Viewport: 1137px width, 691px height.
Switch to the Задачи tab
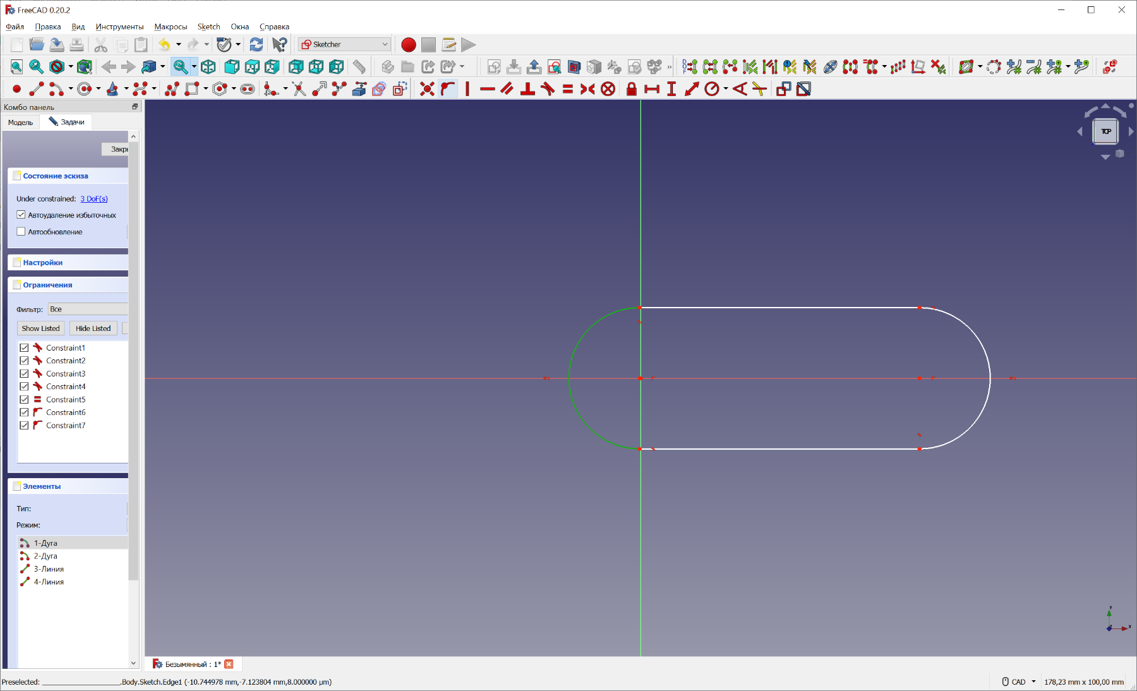[66, 122]
